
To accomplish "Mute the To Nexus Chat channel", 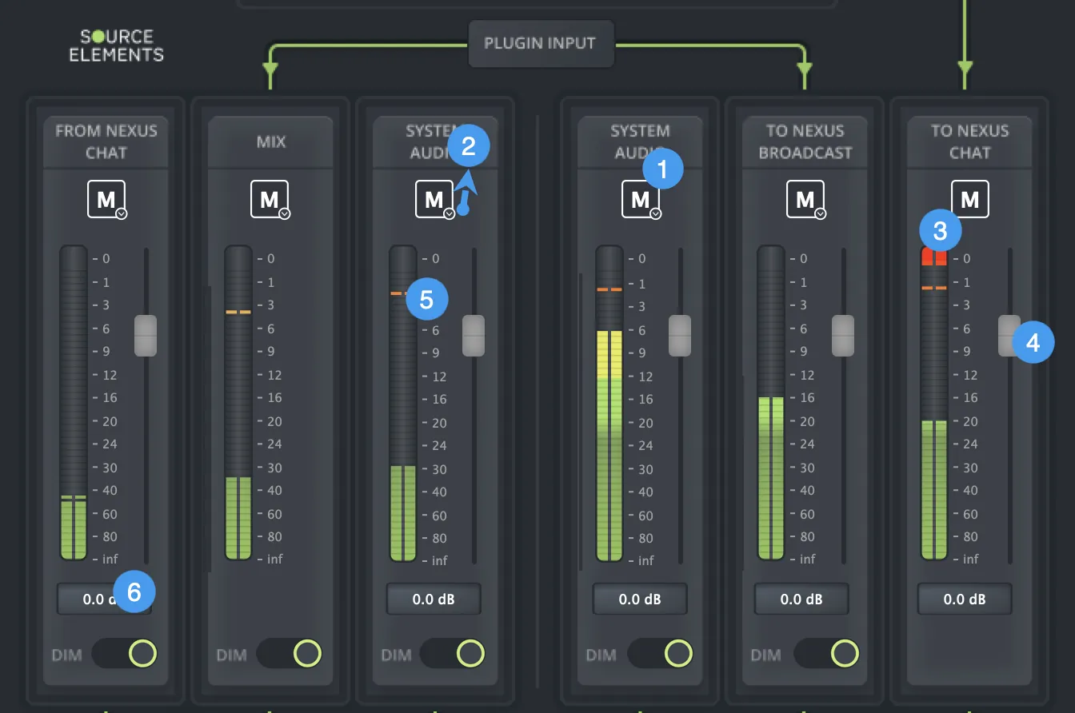I will [x=970, y=199].
